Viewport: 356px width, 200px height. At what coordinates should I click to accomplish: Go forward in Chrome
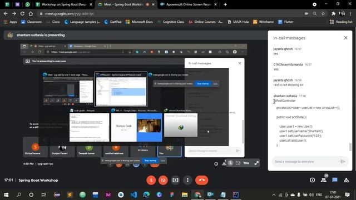(14, 13)
